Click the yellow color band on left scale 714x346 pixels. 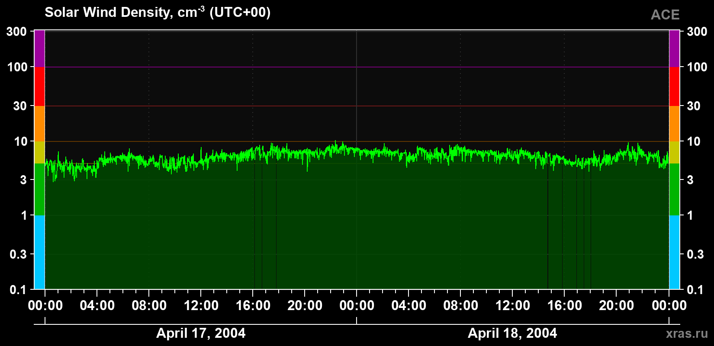tap(39, 152)
